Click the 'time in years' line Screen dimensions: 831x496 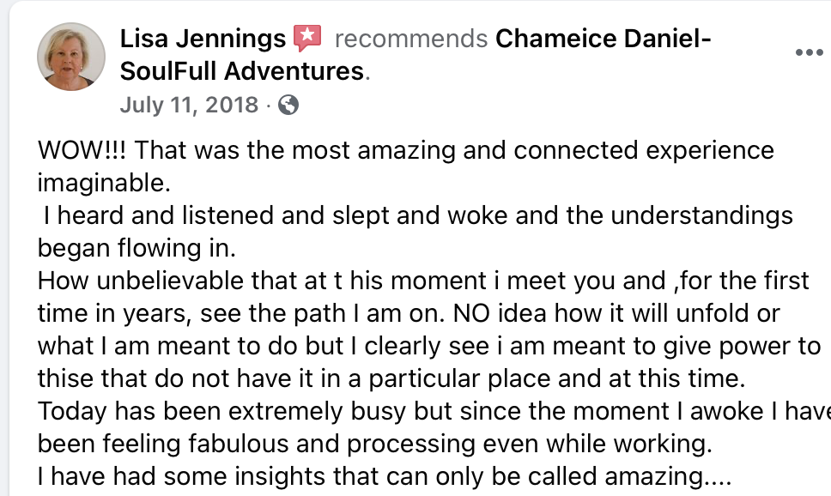click(x=409, y=314)
